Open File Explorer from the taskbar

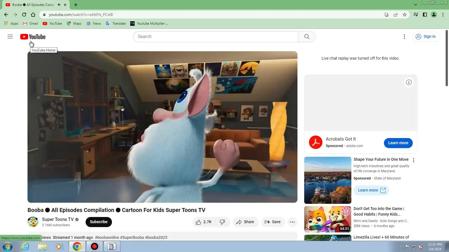[42, 247]
